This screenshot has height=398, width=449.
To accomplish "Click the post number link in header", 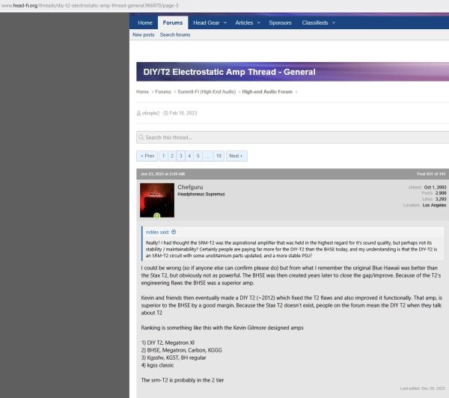I will click(x=431, y=174).
